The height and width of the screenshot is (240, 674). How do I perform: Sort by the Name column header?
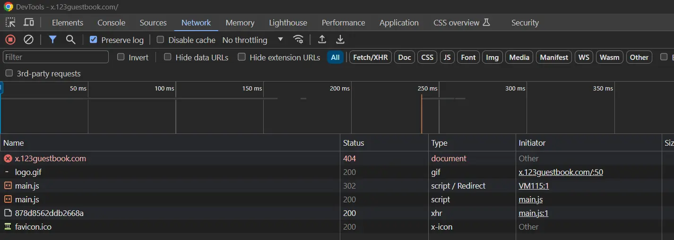coord(170,143)
